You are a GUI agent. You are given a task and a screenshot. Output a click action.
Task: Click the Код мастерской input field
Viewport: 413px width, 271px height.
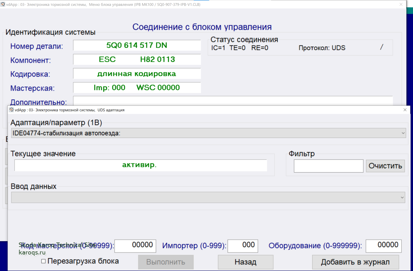pyautogui.click(x=135, y=246)
